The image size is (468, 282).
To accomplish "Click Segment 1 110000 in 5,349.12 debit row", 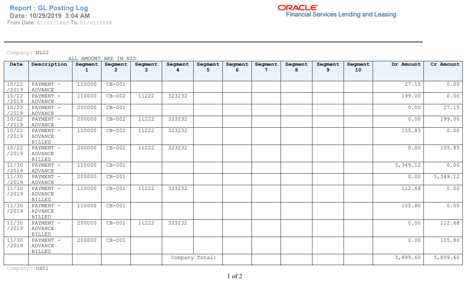I will tap(87, 165).
